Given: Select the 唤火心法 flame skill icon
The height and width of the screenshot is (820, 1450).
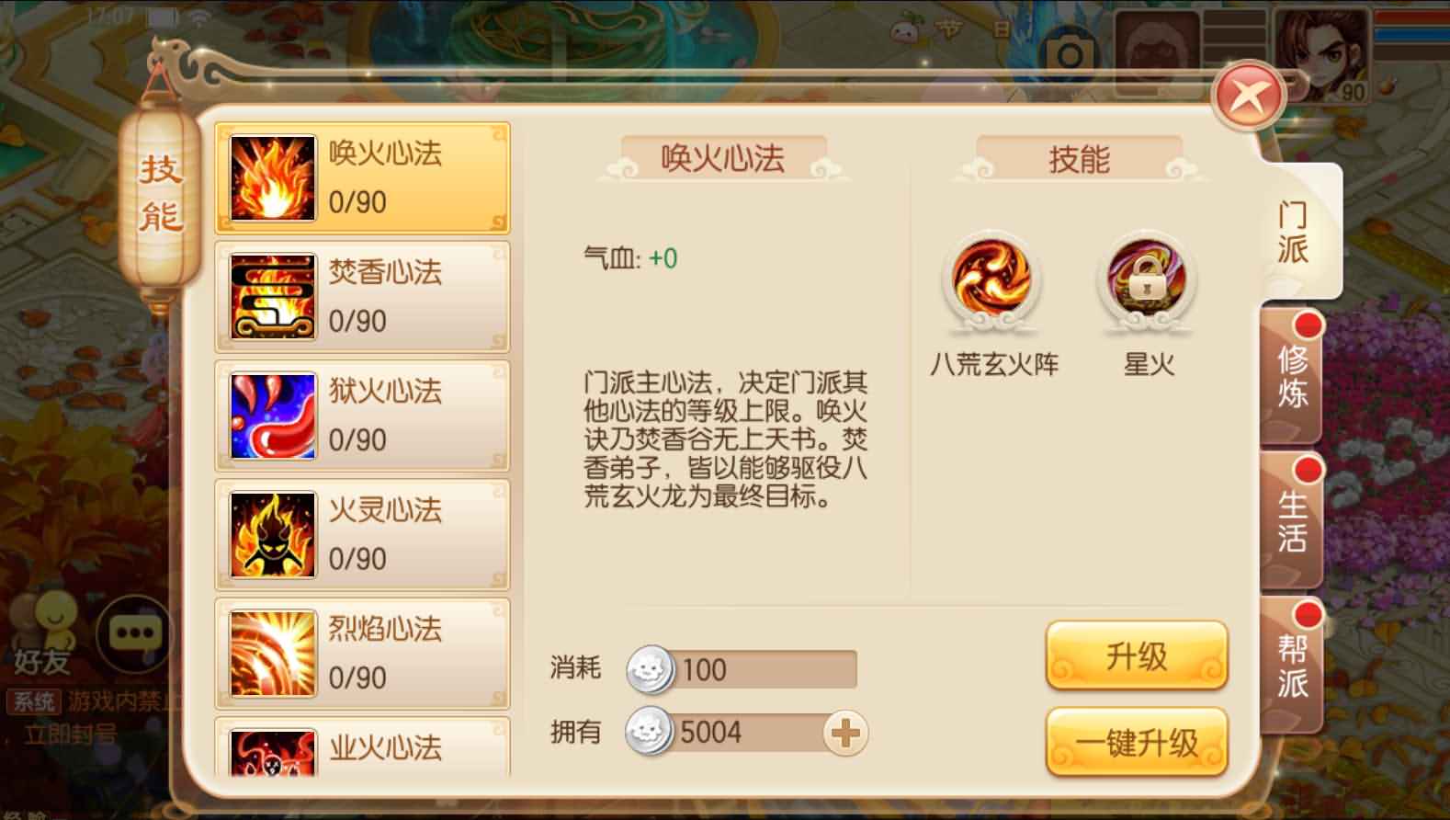Looking at the screenshot, I should [x=272, y=178].
